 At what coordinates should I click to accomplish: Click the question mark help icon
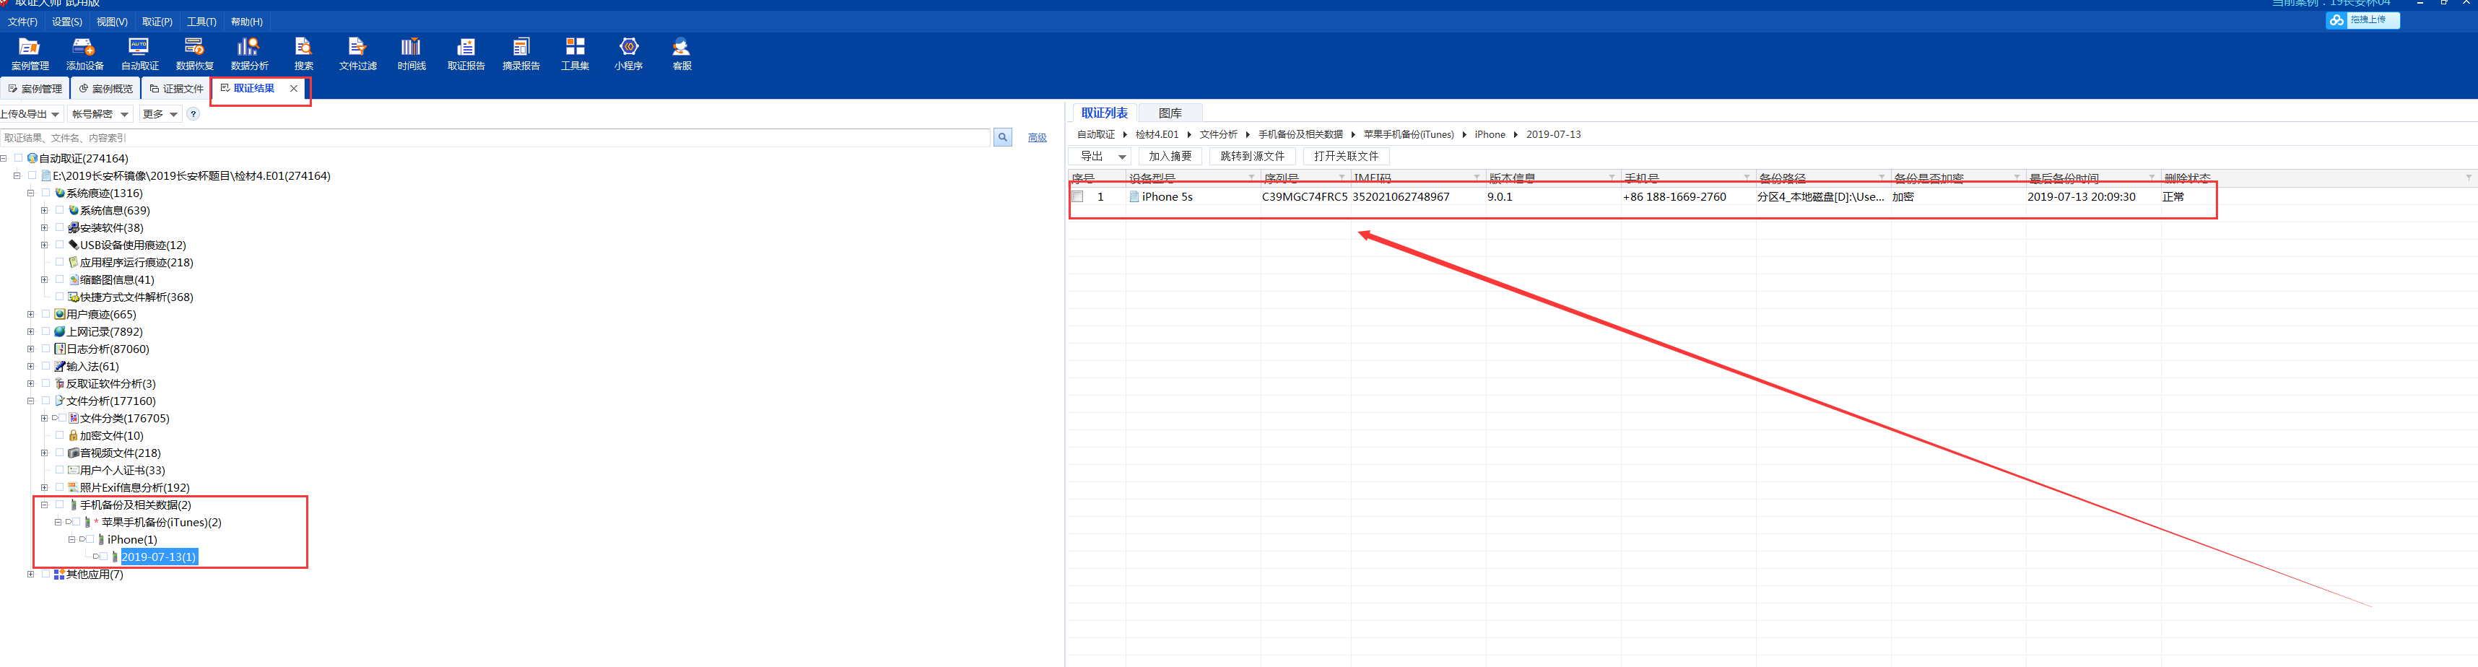[194, 114]
